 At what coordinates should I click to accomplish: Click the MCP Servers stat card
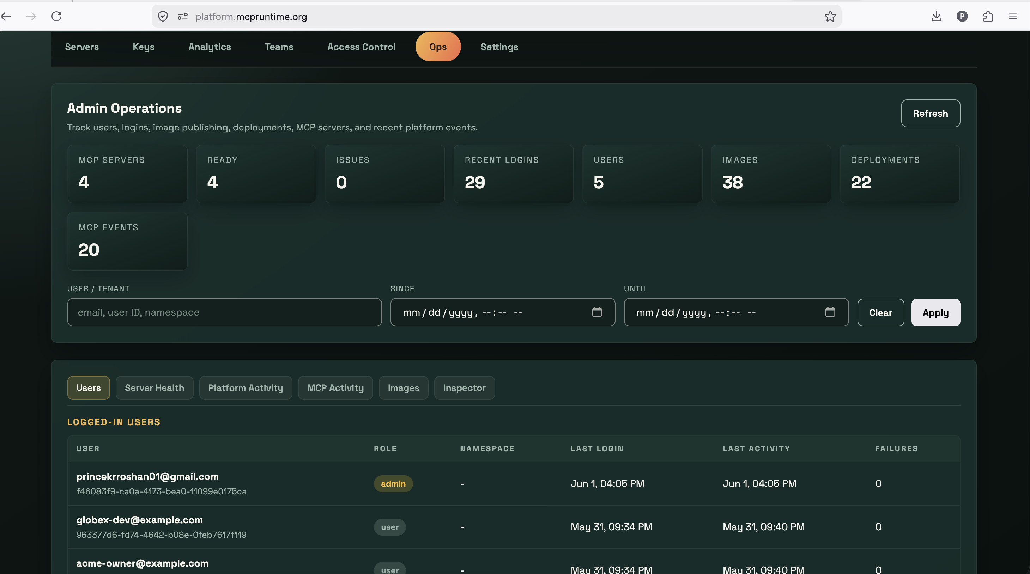(x=127, y=174)
